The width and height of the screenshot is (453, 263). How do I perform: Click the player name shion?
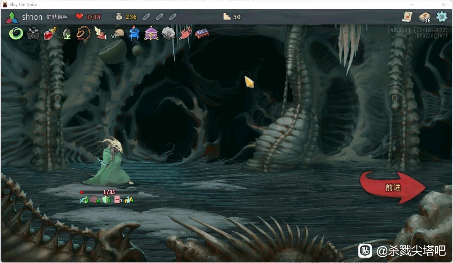(x=32, y=17)
